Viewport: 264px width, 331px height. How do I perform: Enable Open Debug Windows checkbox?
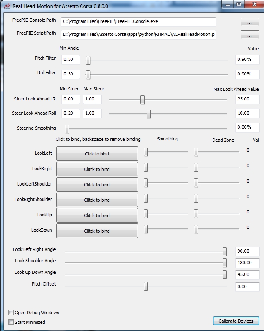pos(11,313)
